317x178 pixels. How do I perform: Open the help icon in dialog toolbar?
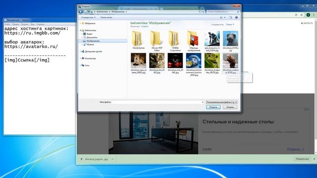point(236,18)
